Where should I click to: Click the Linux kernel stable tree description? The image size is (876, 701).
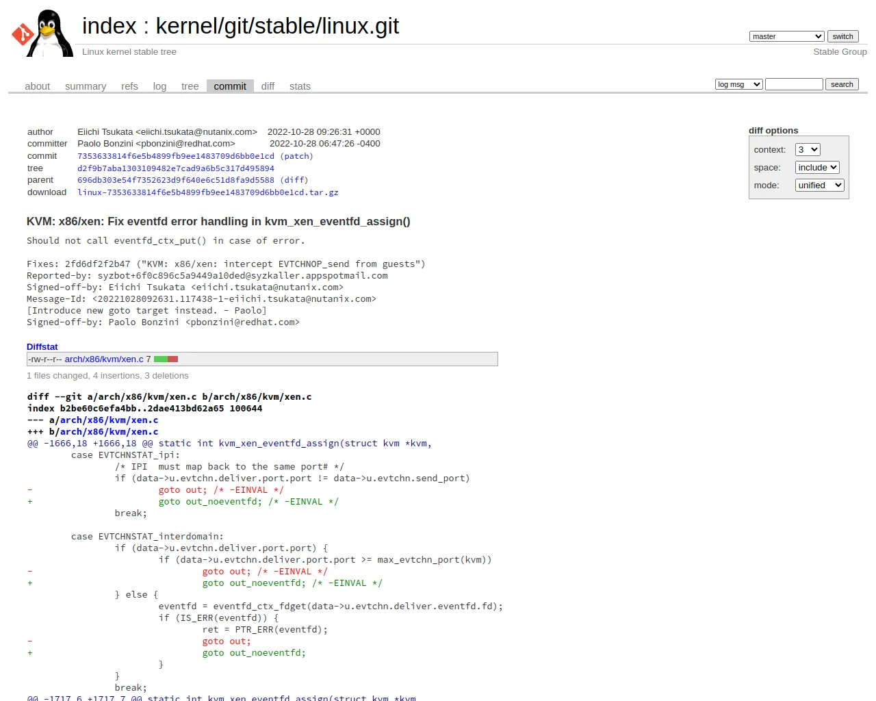pyautogui.click(x=129, y=52)
